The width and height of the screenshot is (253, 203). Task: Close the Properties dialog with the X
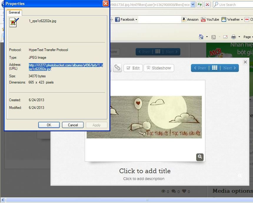click(106, 4)
